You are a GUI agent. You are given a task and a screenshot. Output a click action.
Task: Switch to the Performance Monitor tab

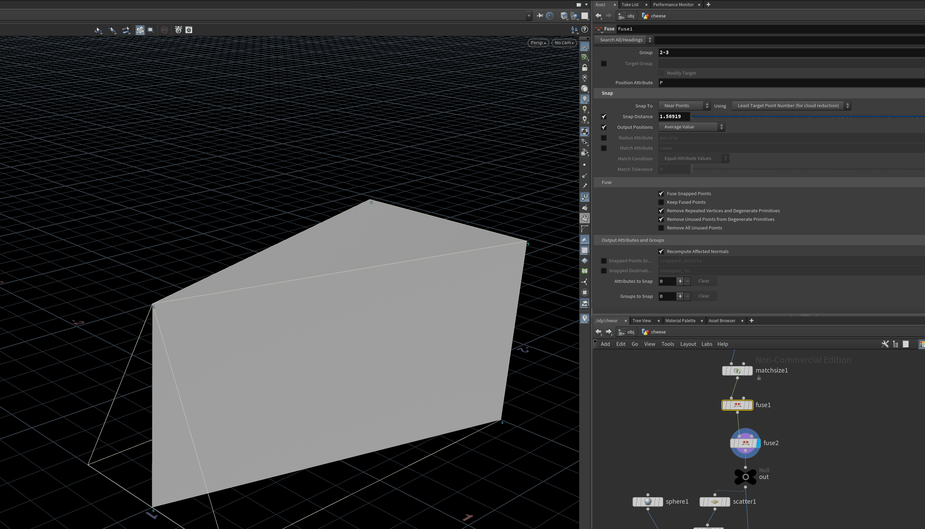[673, 5]
